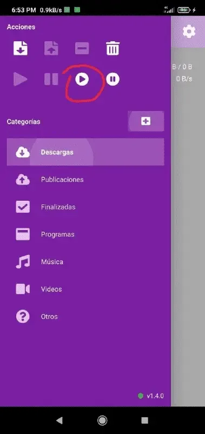Open the Programas category
Screen dimensions: 205x434
(x=85, y=234)
